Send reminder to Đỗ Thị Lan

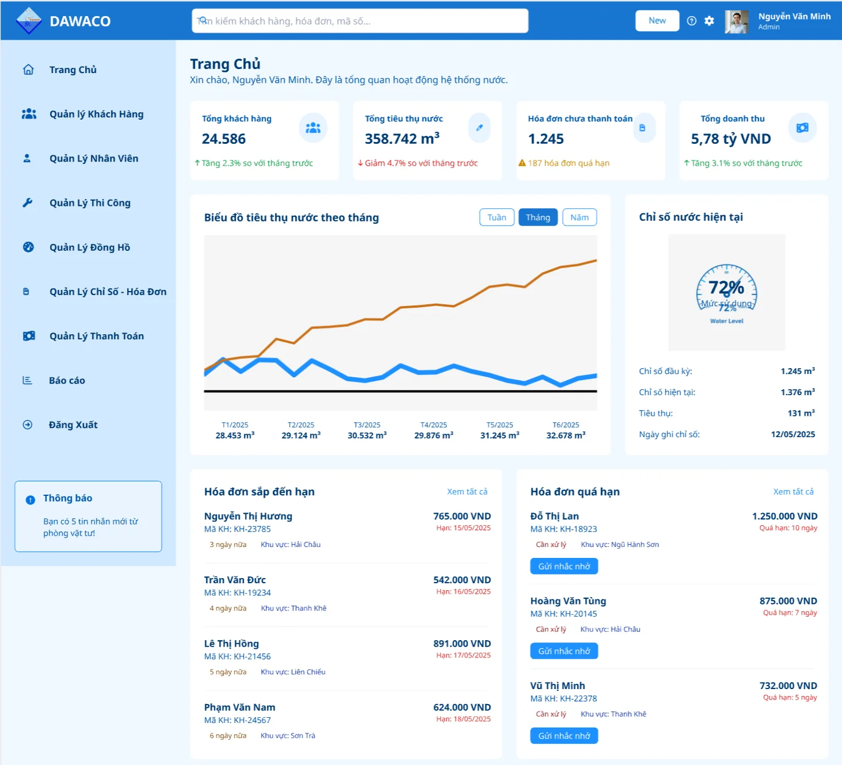click(564, 567)
